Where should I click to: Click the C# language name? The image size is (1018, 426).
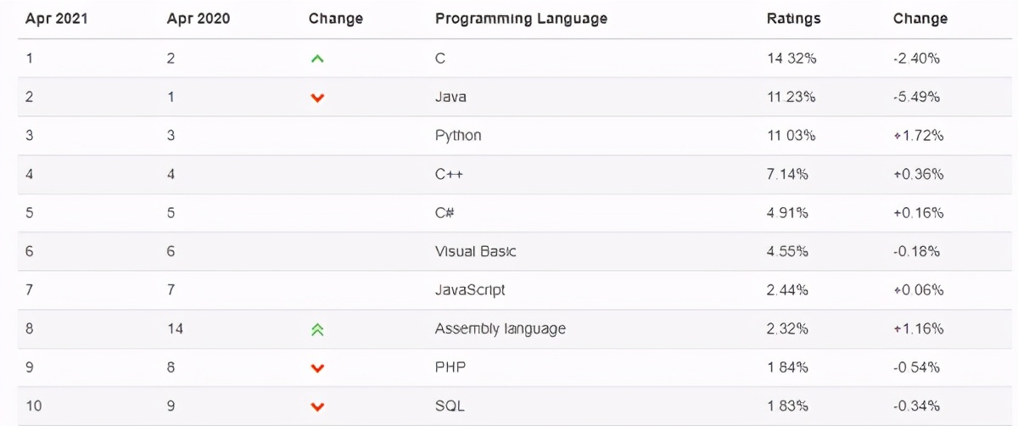(x=445, y=213)
